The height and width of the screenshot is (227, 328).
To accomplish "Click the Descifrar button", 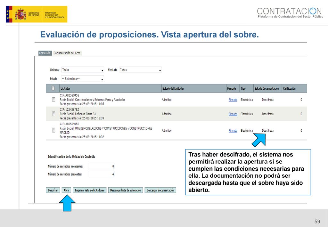I will pyautogui.click(x=53, y=190).
